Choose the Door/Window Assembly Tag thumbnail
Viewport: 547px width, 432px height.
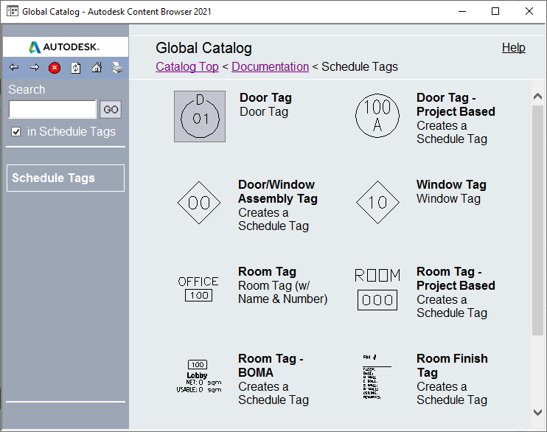[x=199, y=203]
